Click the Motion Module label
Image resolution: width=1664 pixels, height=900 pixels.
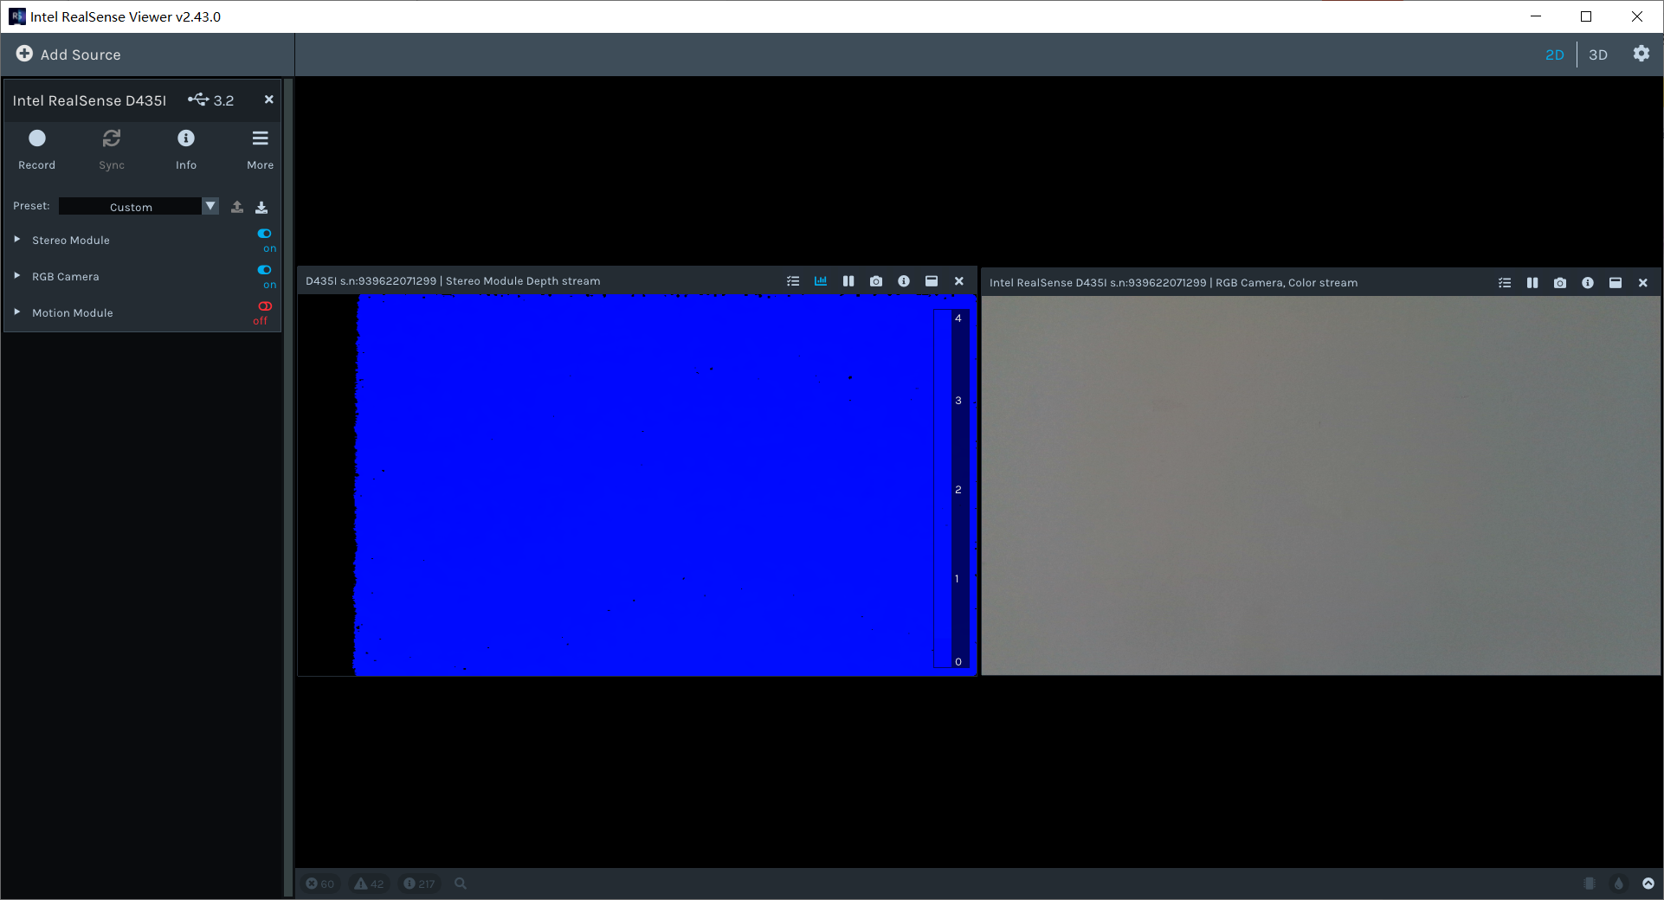pos(73,313)
